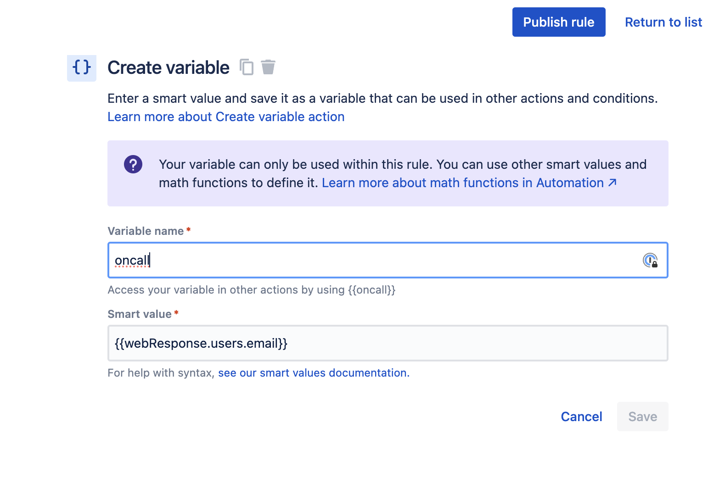Cancel the variable changes

click(x=581, y=417)
